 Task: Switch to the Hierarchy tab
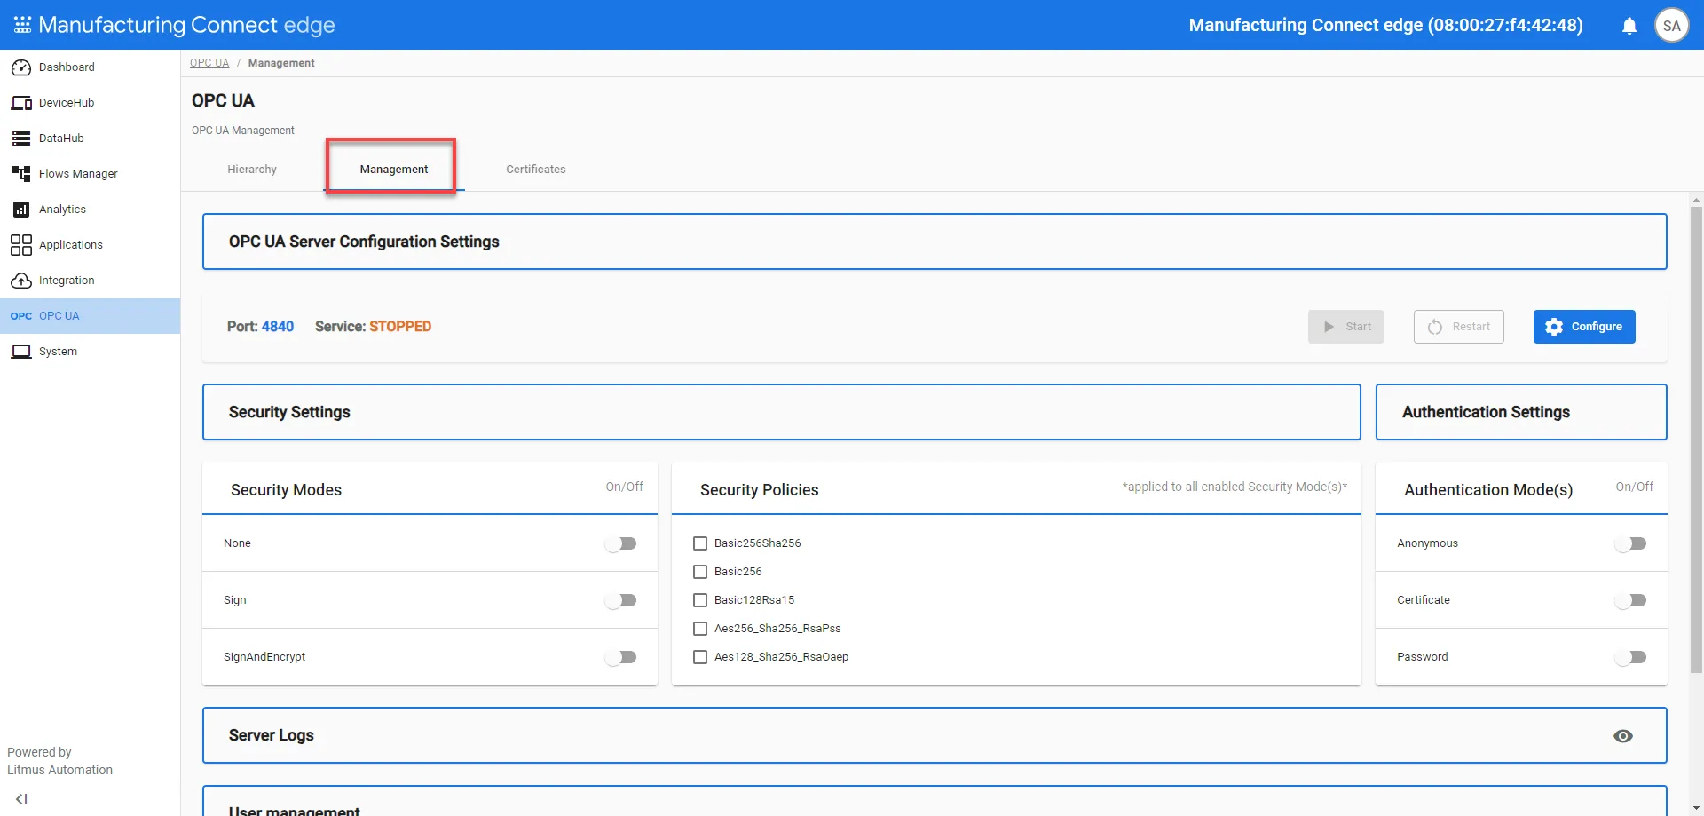point(252,170)
